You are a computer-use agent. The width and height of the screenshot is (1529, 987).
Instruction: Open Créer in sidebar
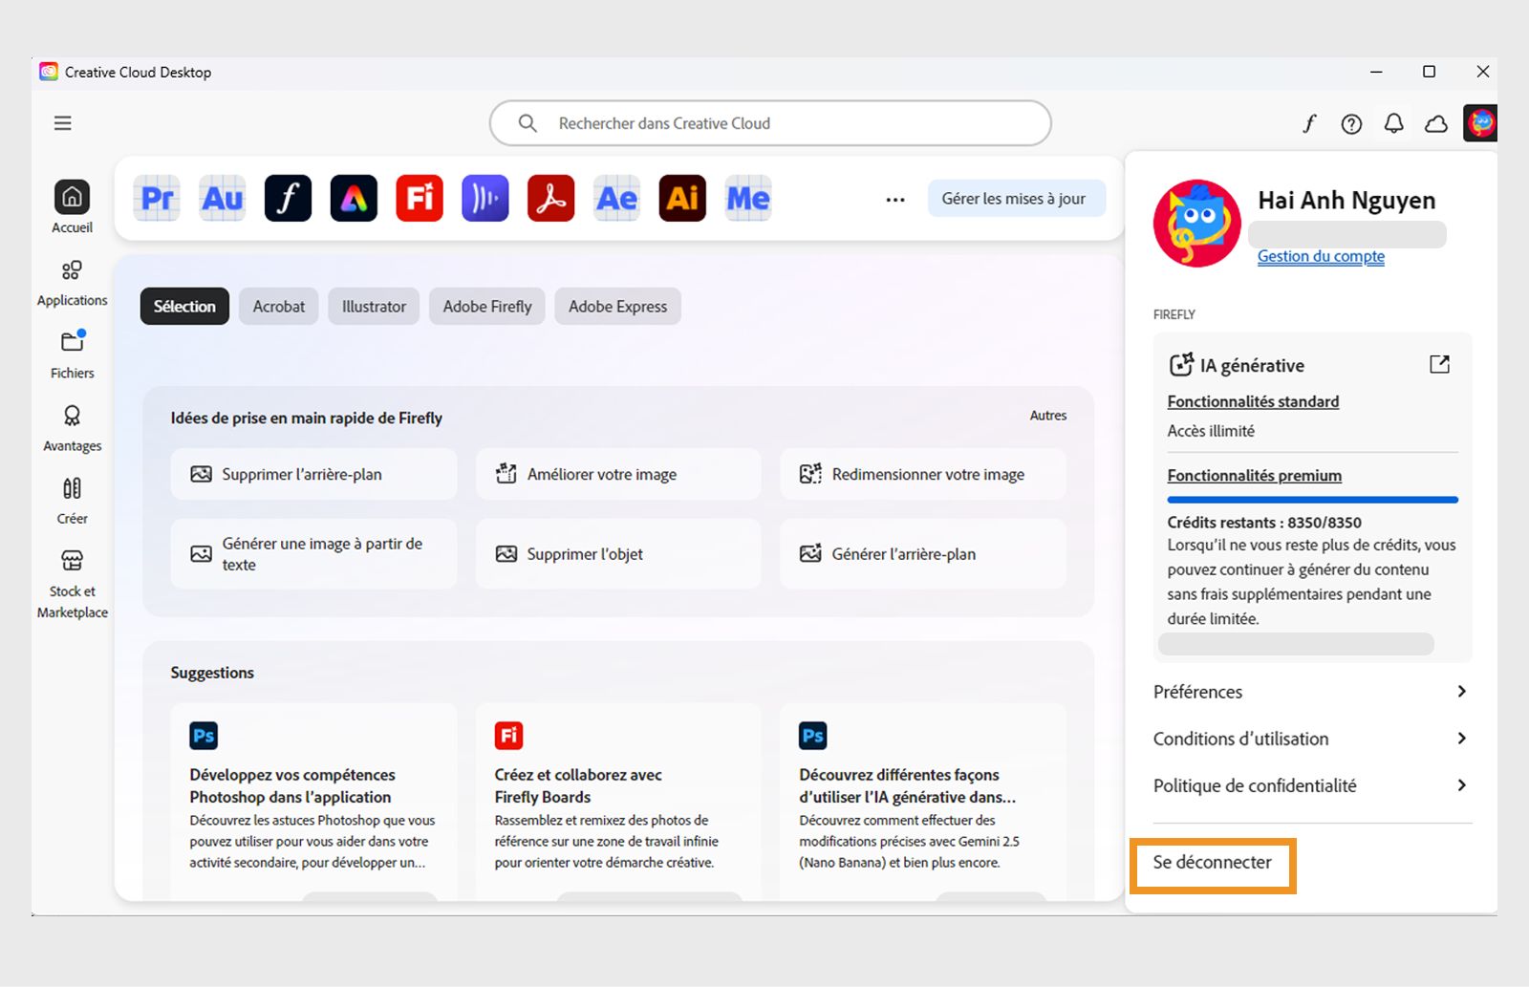72,501
